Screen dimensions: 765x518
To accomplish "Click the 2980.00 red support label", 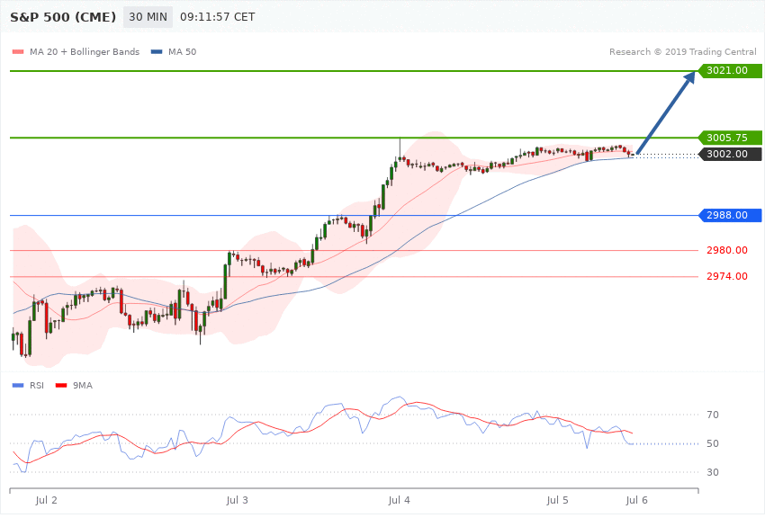I will [727, 251].
